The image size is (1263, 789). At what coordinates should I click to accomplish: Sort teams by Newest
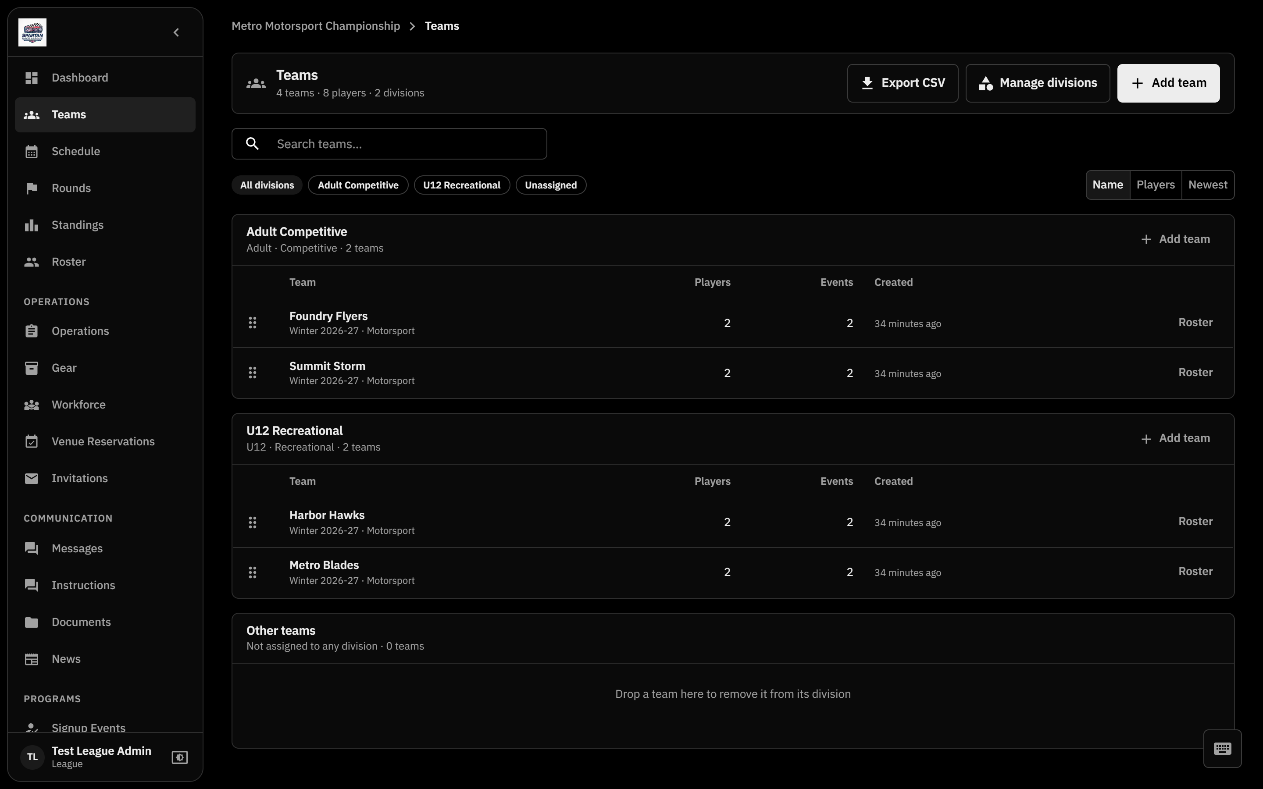pos(1208,185)
